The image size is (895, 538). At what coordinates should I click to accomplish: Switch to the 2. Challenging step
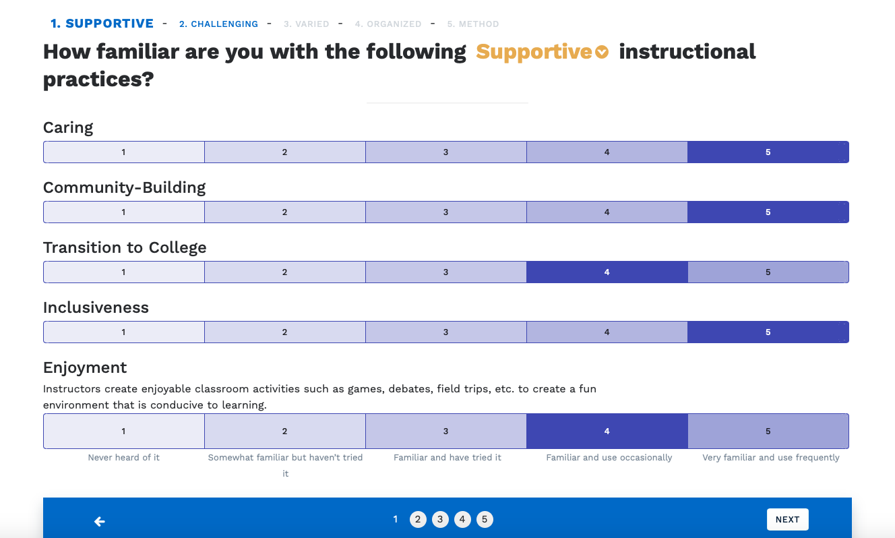[x=218, y=24]
